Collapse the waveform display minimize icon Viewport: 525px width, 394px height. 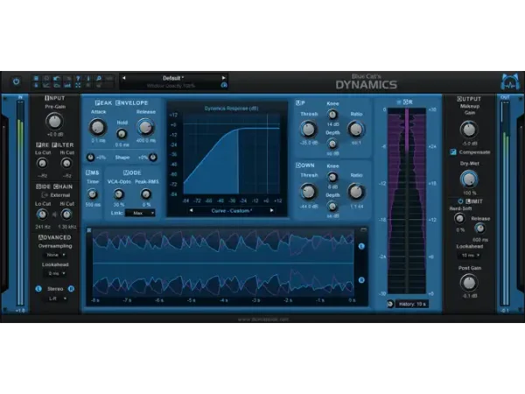pos(364,229)
